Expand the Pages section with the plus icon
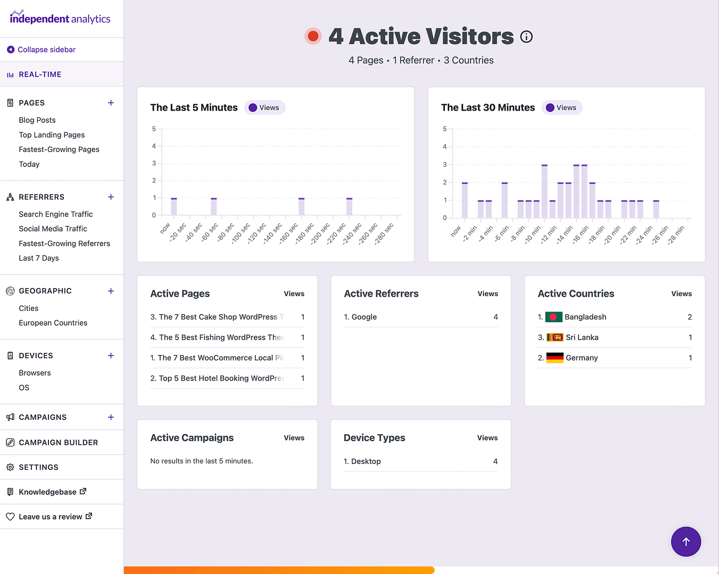 [x=111, y=103]
